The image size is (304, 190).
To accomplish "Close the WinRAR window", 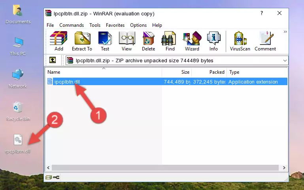I will pos(279,13).
